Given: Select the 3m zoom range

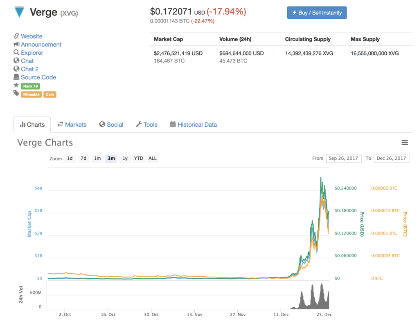Looking at the screenshot, I should pyautogui.click(x=111, y=159).
